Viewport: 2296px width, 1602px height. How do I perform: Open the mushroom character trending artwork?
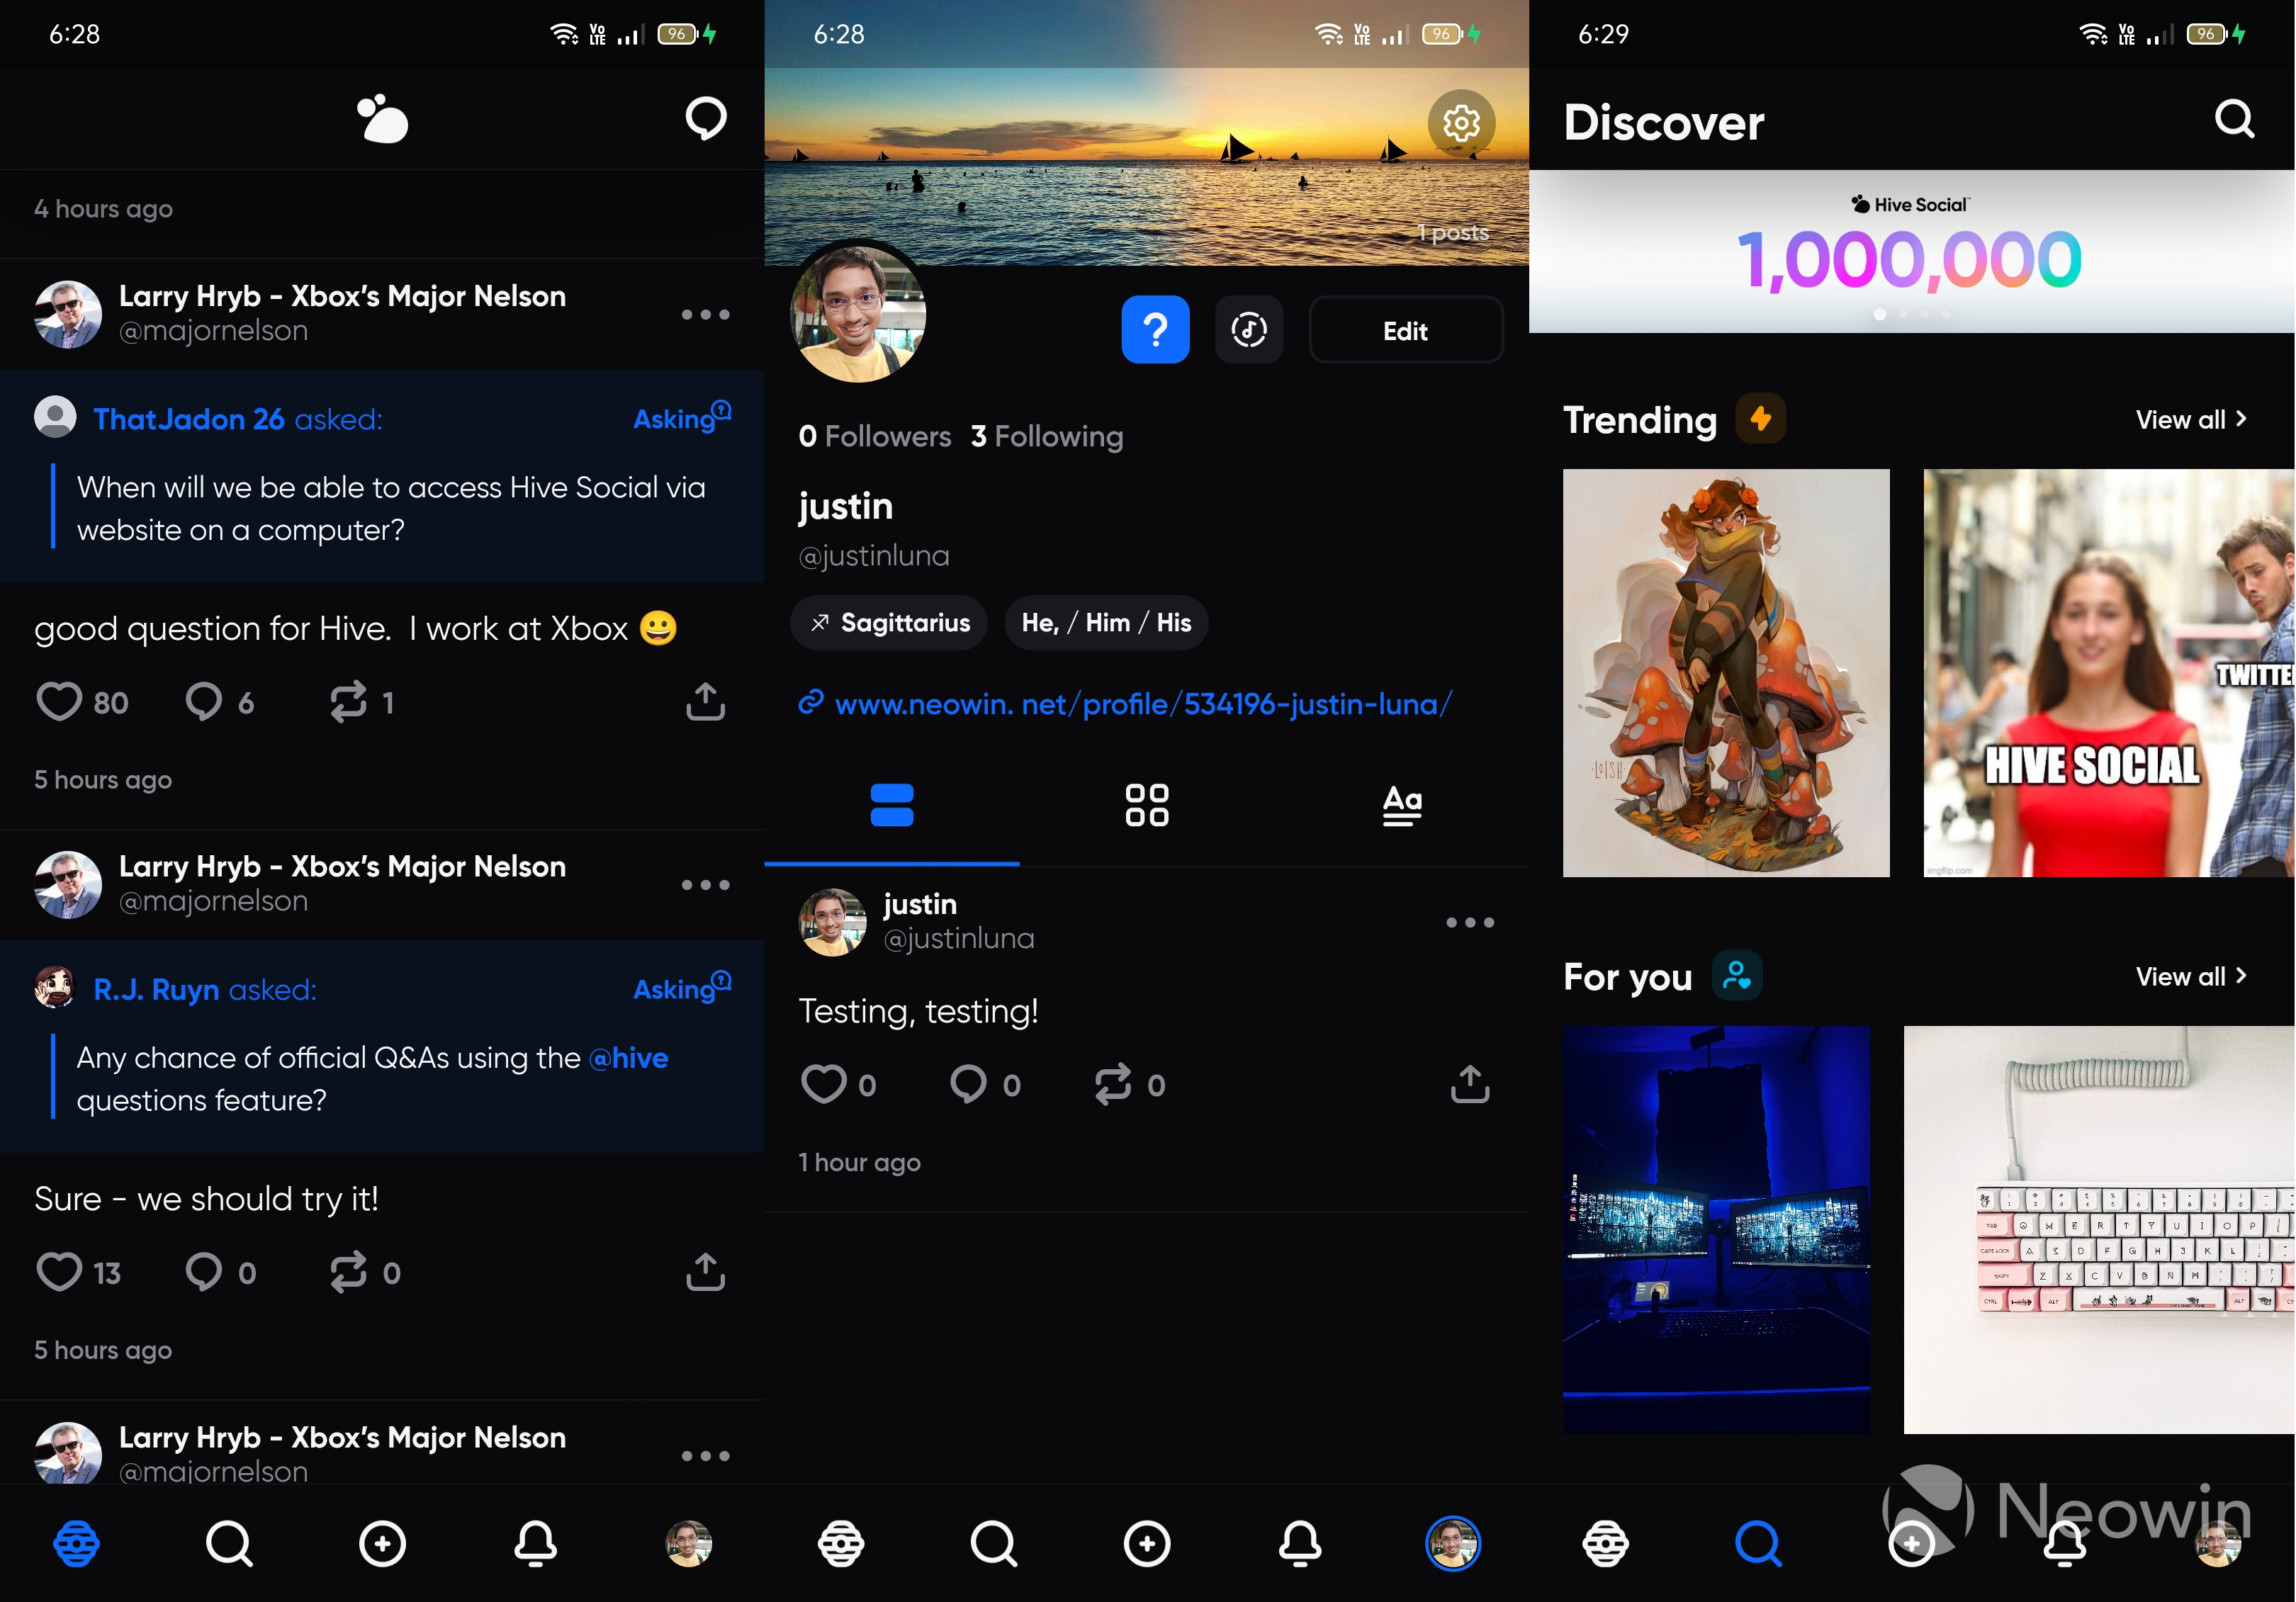coord(1726,673)
